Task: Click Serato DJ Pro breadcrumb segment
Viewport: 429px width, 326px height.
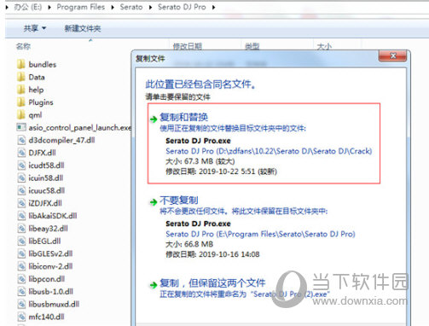Action: click(182, 7)
